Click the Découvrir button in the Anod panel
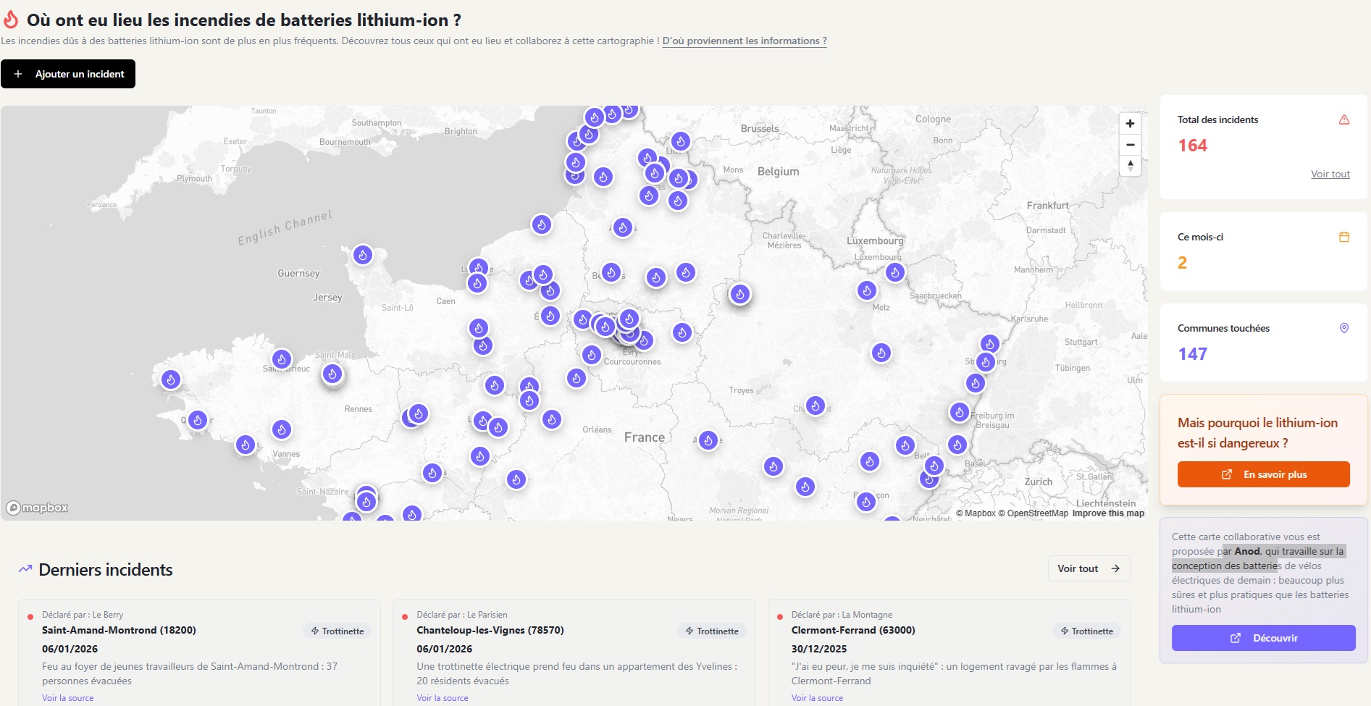Screen dimensions: 1371x706 pos(1263,638)
